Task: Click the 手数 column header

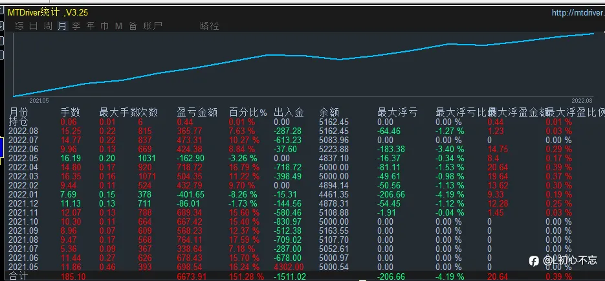Action: click(x=71, y=112)
